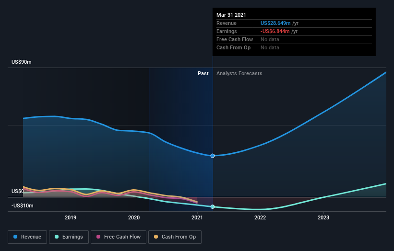Click the revenue value US$28.649m in tooltip
Screen dimensions: 394x251
pyautogui.click(x=275, y=23)
